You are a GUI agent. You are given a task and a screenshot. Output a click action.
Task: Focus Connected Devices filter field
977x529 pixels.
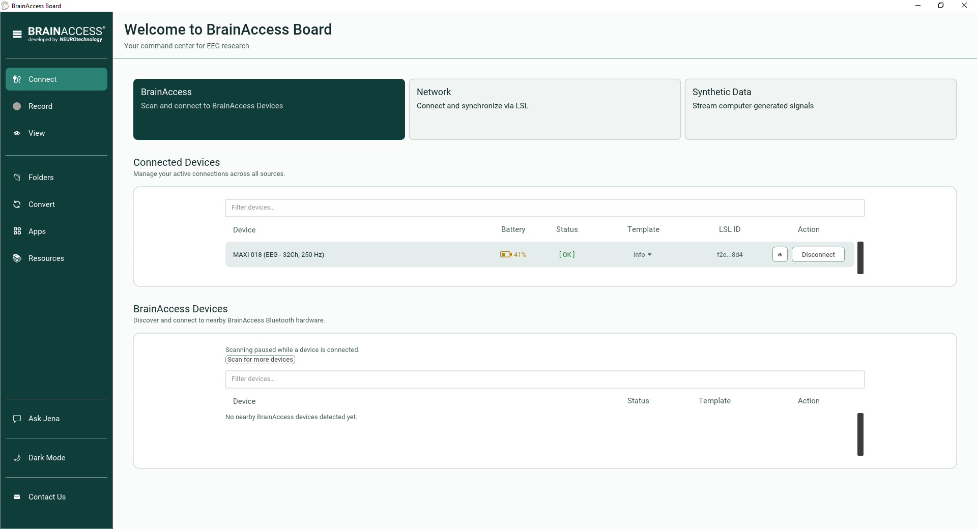click(x=545, y=208)
